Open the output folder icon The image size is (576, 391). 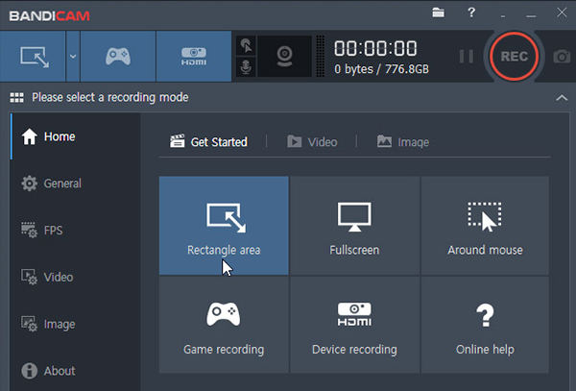(438, 12)
